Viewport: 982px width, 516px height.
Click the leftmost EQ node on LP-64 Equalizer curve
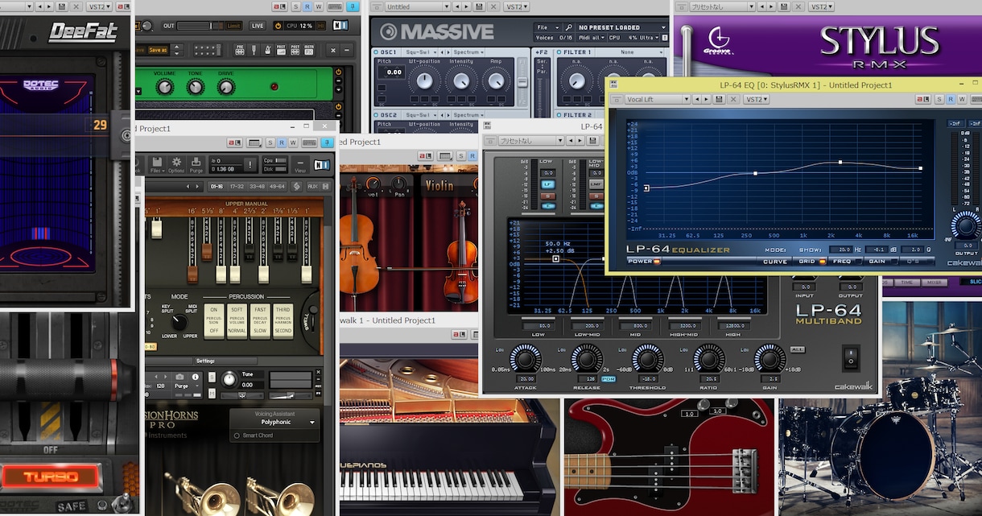coord(646,188)
